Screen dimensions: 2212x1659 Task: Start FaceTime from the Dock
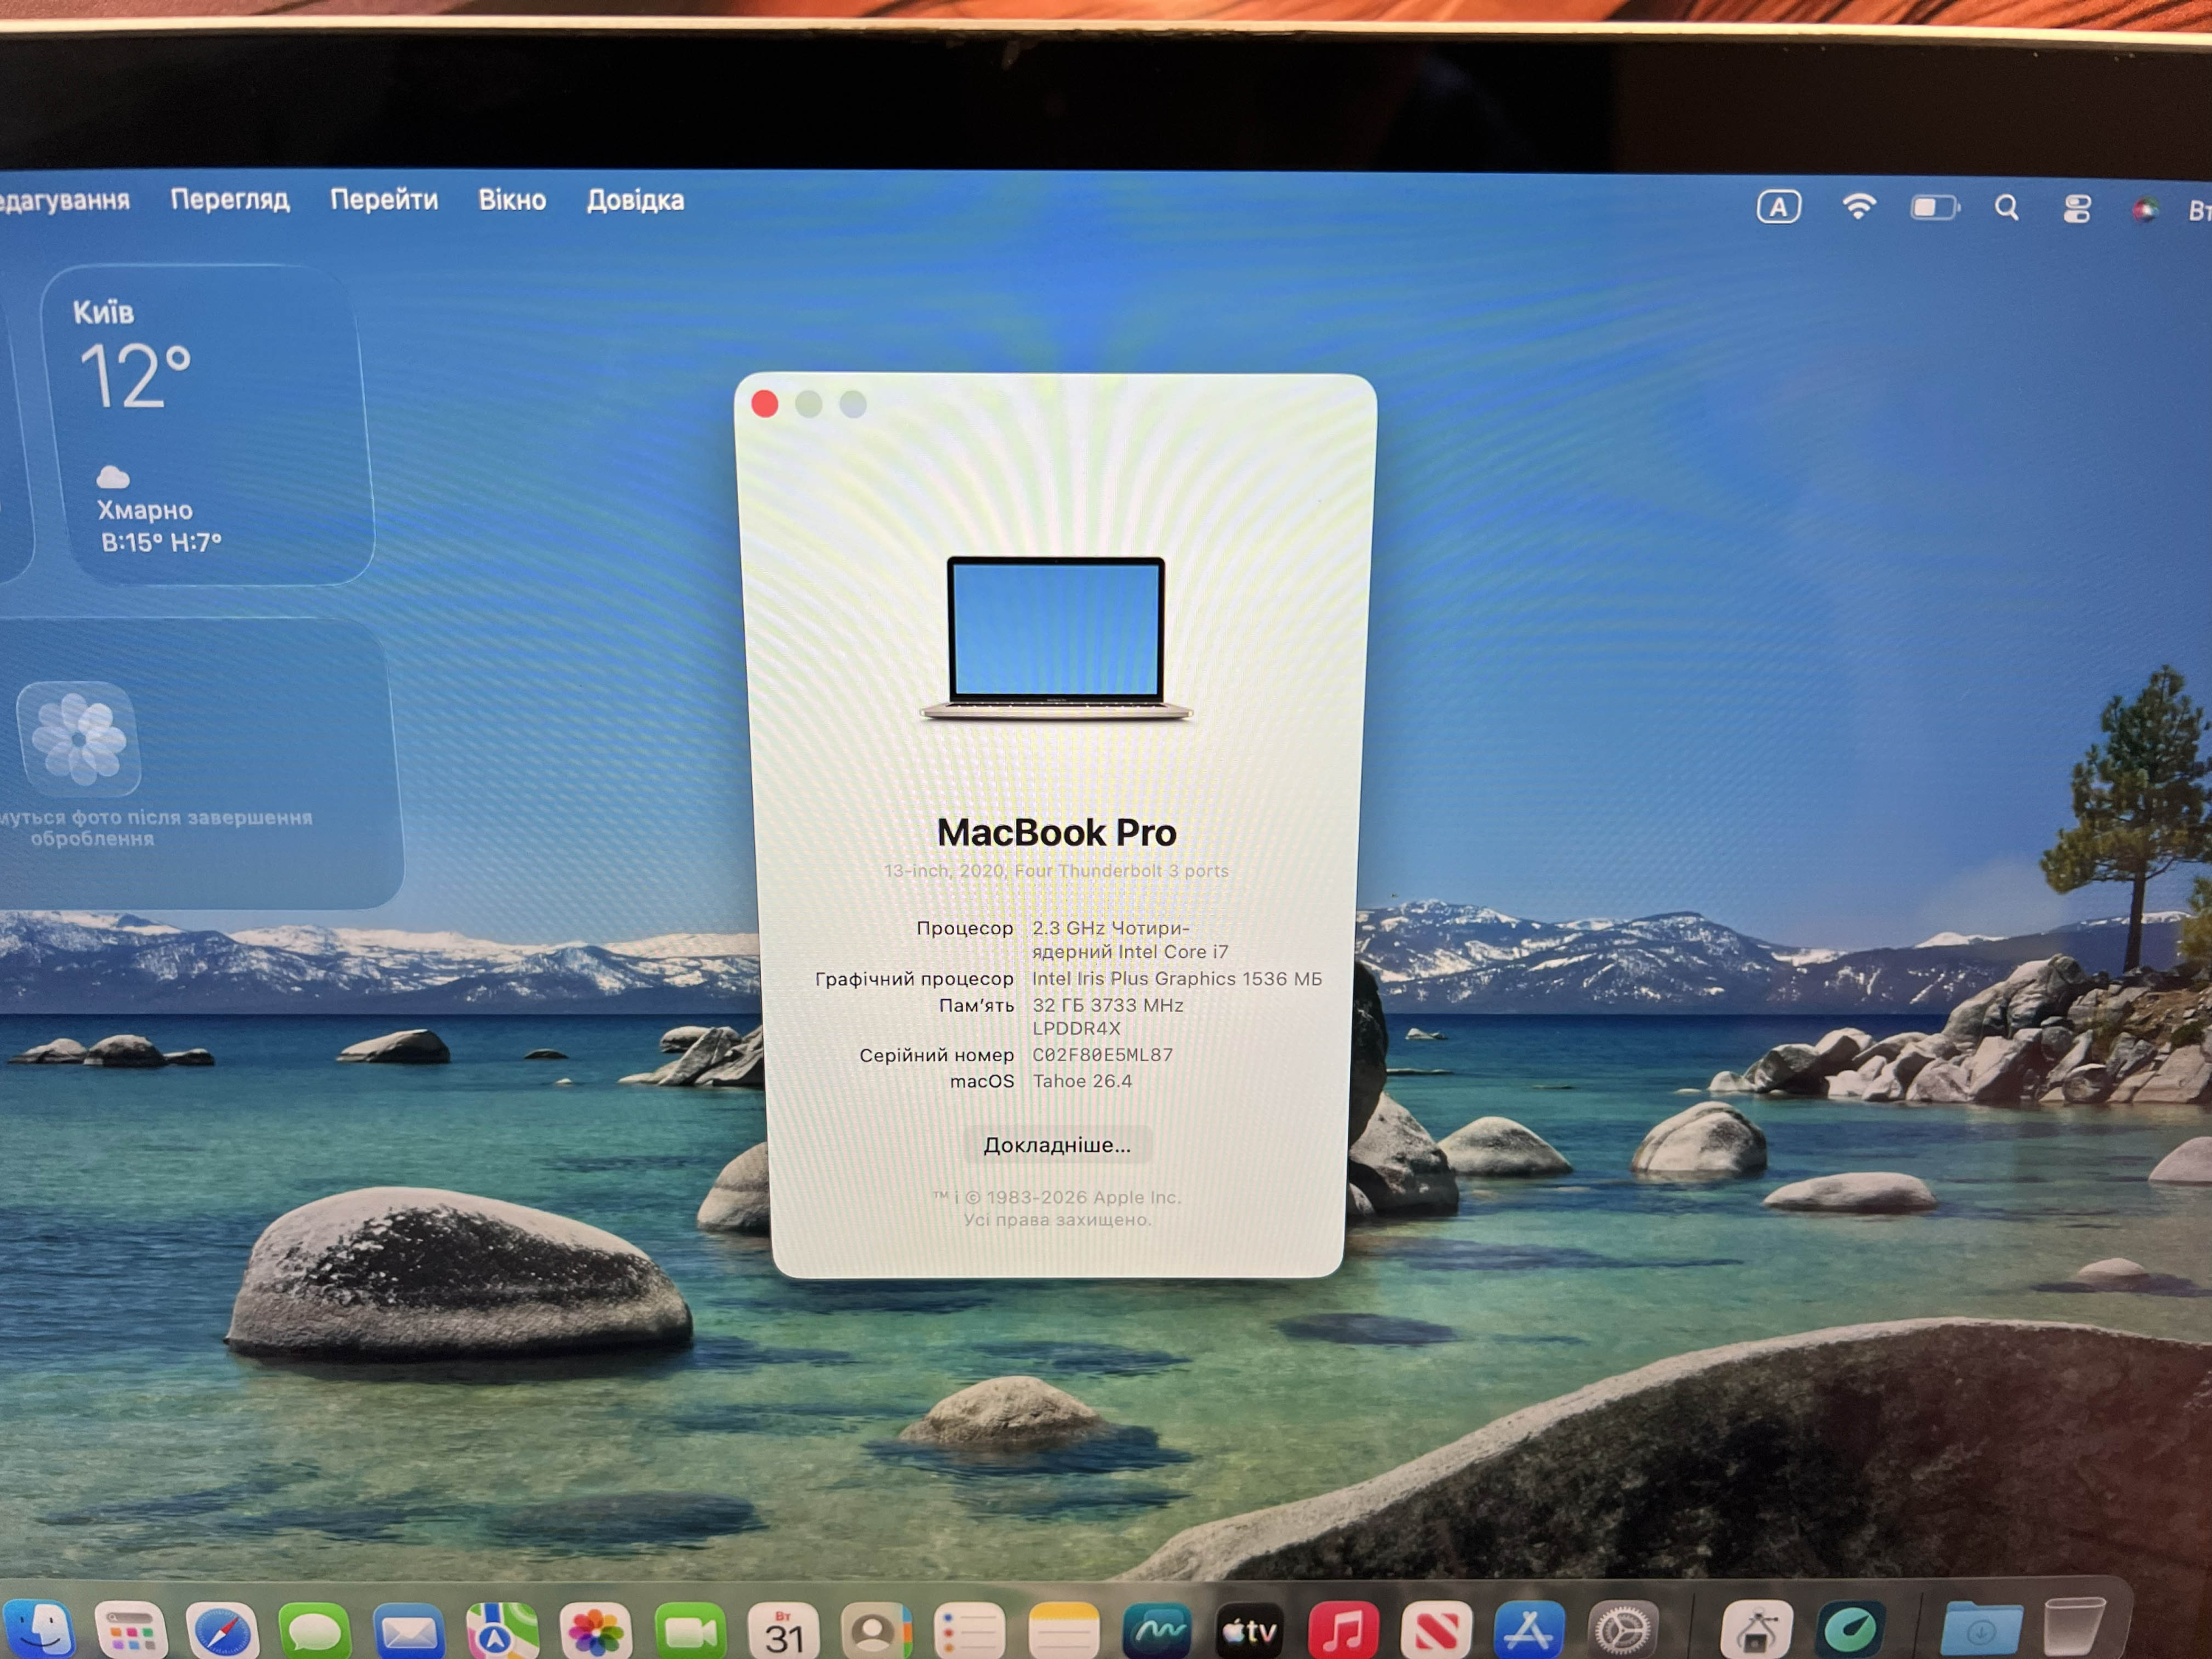690,1632
